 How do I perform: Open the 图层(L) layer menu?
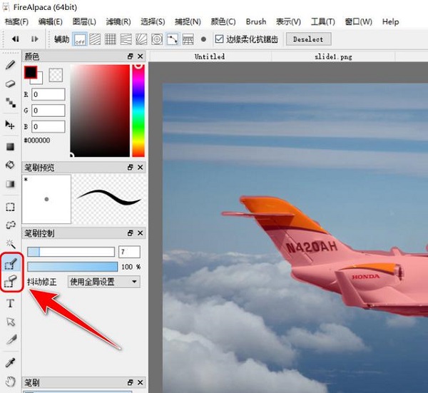tap(84, 21)
